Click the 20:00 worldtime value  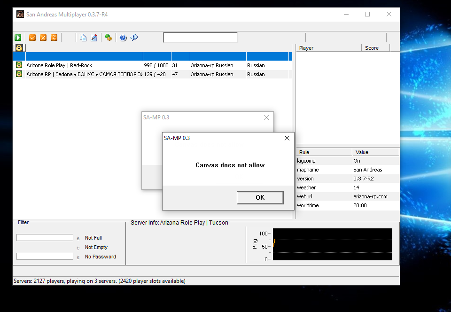360,205
